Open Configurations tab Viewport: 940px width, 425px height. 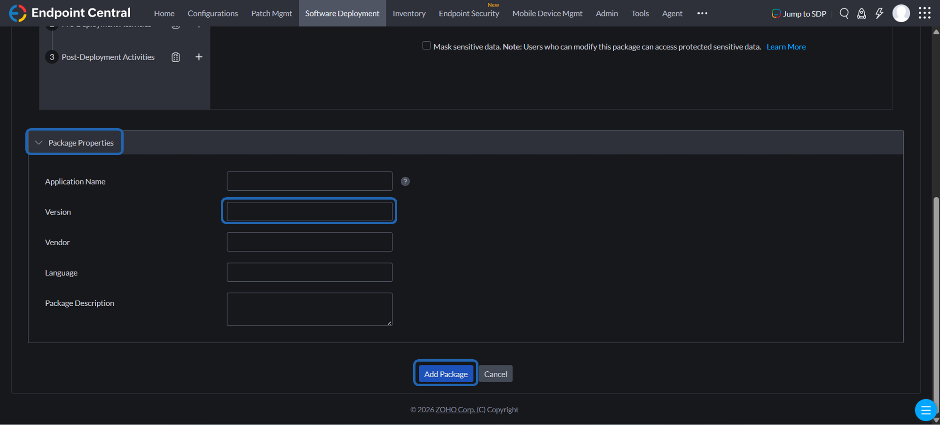[213, 13]
